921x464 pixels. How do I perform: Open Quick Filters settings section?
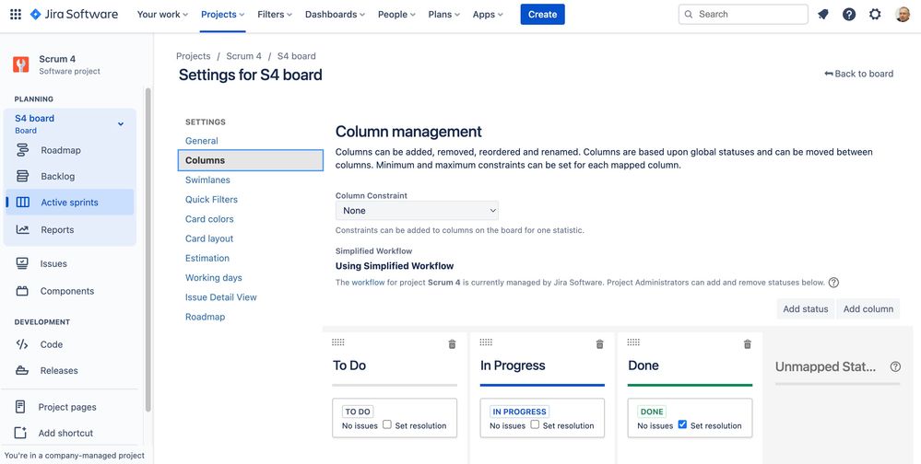(211, 200)
